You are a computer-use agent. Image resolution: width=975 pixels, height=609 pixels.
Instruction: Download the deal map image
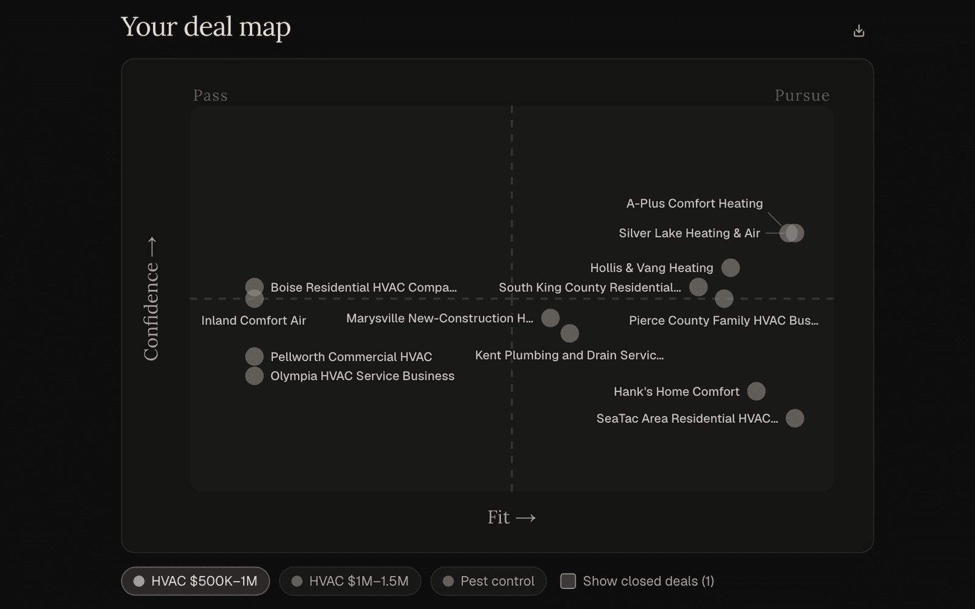click(859, 30)
